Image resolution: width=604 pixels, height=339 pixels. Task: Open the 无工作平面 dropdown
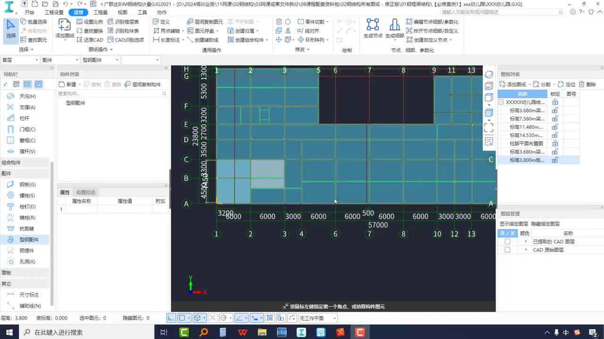click(x=318, y=318)
